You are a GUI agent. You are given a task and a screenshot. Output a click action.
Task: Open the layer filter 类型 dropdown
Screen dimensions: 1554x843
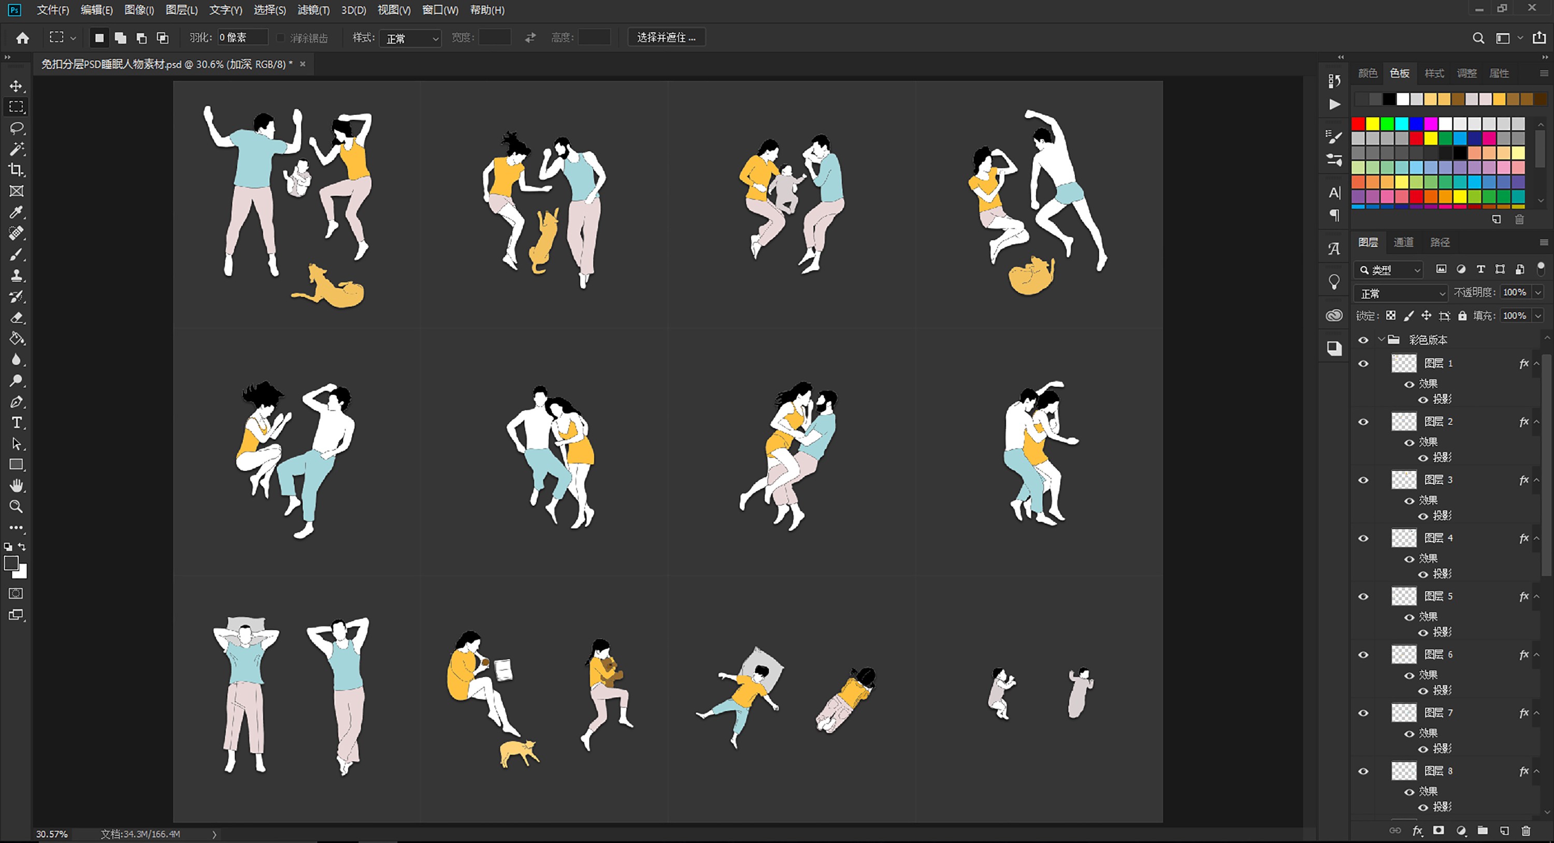pos(1389,270)
